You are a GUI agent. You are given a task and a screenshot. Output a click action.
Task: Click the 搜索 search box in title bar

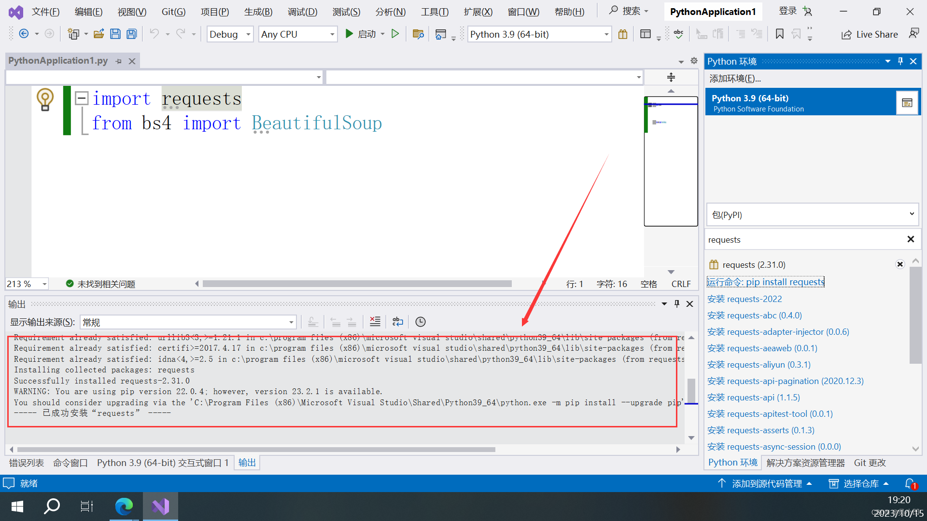(628, 11)
